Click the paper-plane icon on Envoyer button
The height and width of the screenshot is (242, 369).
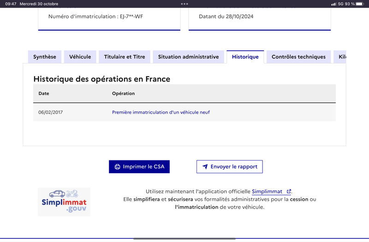tap(205, 167)
